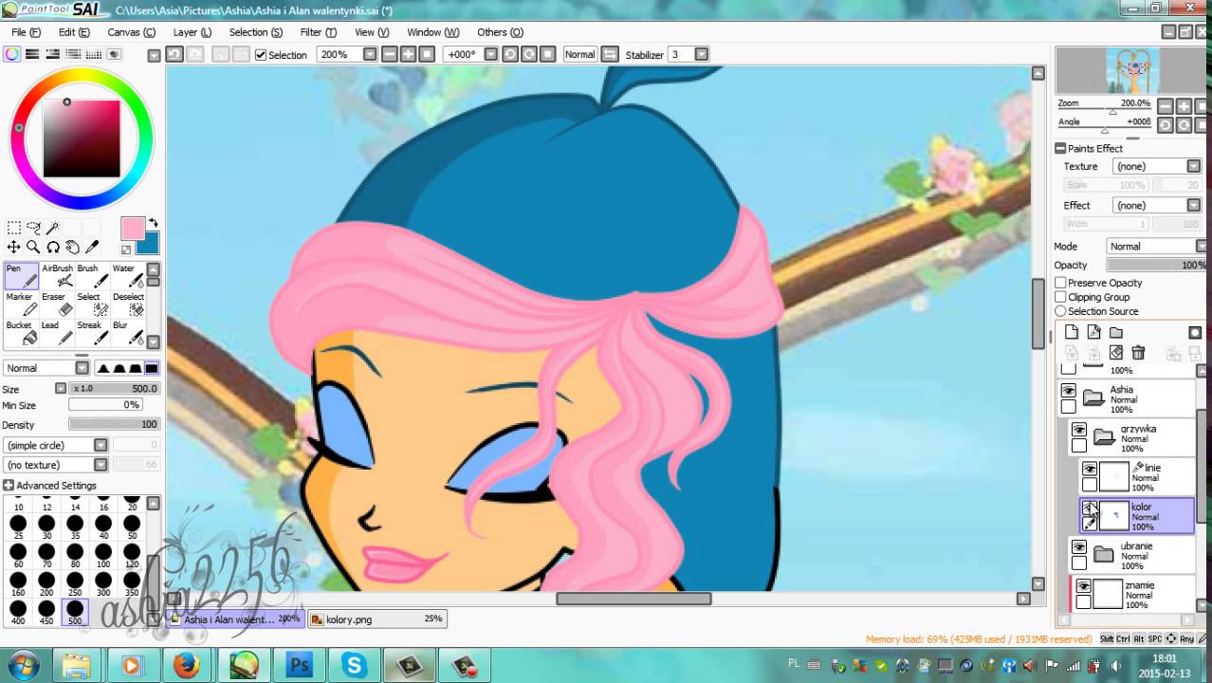
Task: Open the Texture dropdown
Action: [x=1194, y=166]
